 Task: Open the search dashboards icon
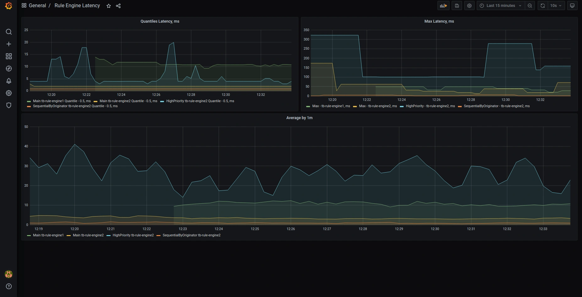[9, 32]
